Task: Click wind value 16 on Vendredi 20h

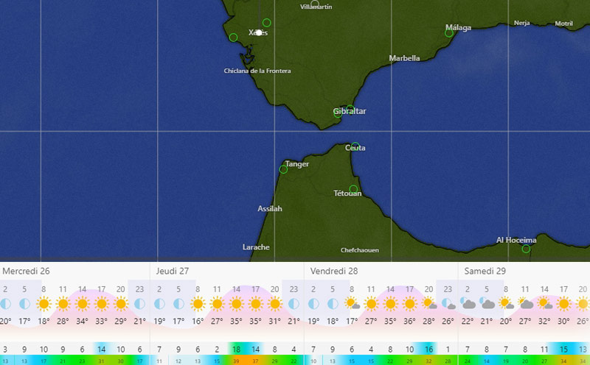Action: pyautogui.click(x=428, y=350)
